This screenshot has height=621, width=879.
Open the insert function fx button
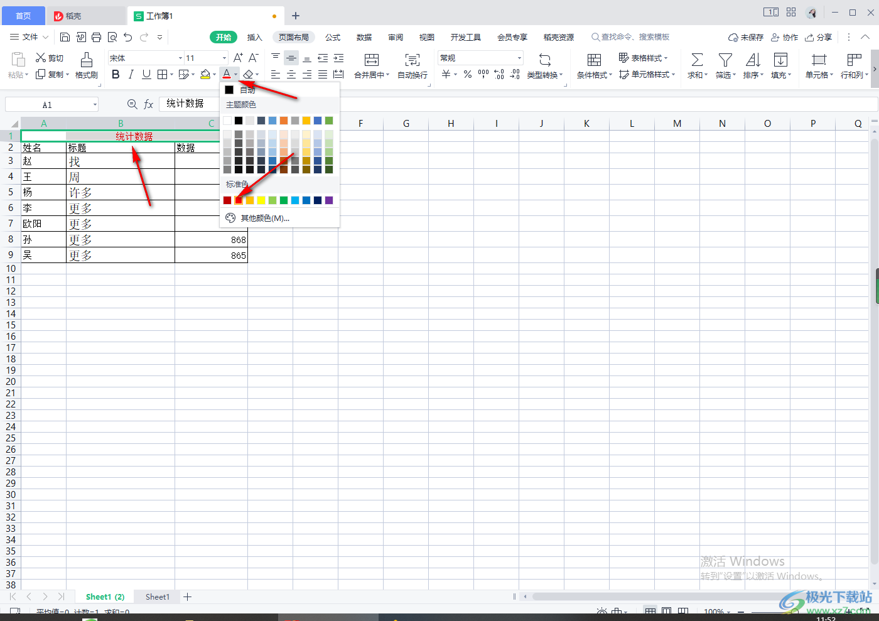pos(149,104)
